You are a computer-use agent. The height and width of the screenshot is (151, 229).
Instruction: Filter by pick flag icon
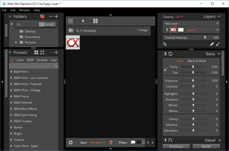click(133, 143)
